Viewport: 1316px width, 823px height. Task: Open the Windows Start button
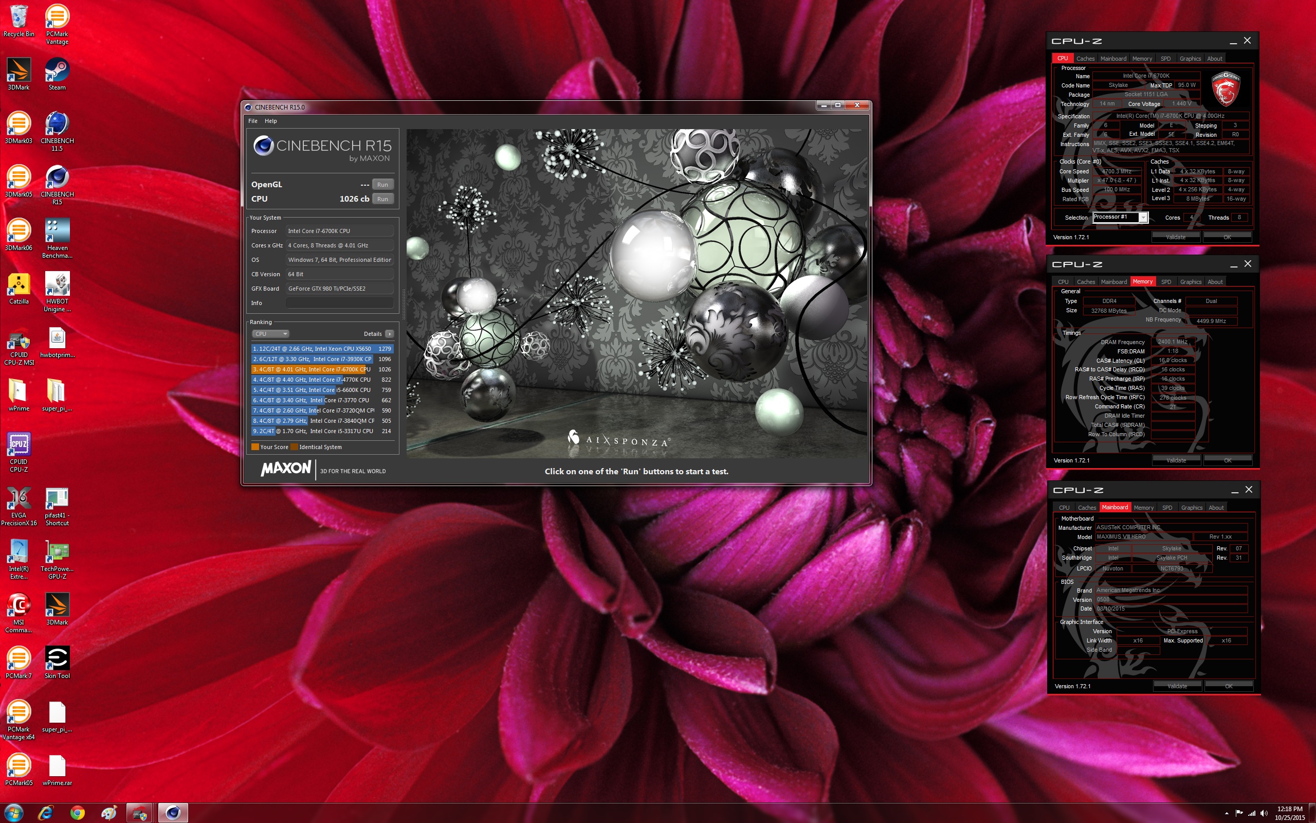coord(13,813)
